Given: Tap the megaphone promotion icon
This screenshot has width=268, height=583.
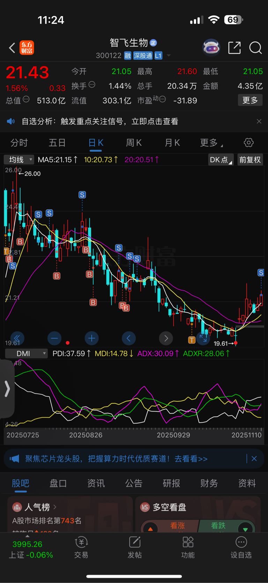Looking at the screenshot, I should 14,459.
